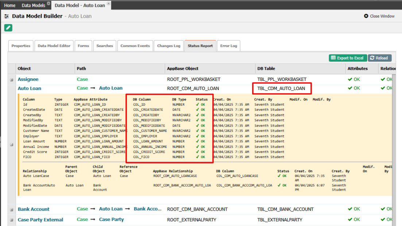Click Auto Loan in the Auto Loan row path
Image resolution: width=402 pixels, height=226 pixels.
tap(111, 88)
